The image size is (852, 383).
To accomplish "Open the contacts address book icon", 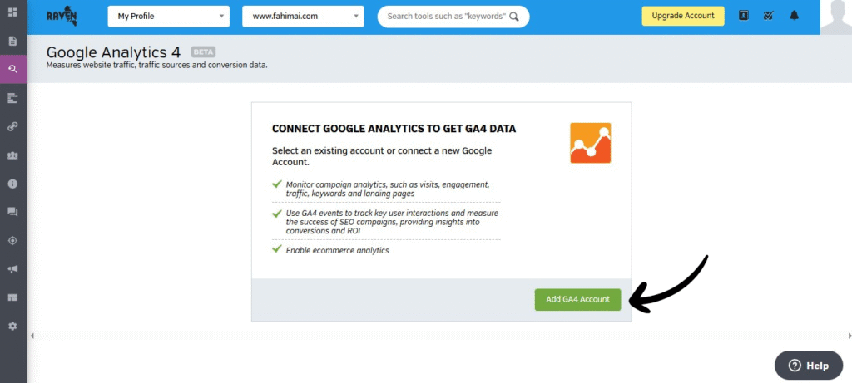I will pyautogui.click(x=744, y=16).
